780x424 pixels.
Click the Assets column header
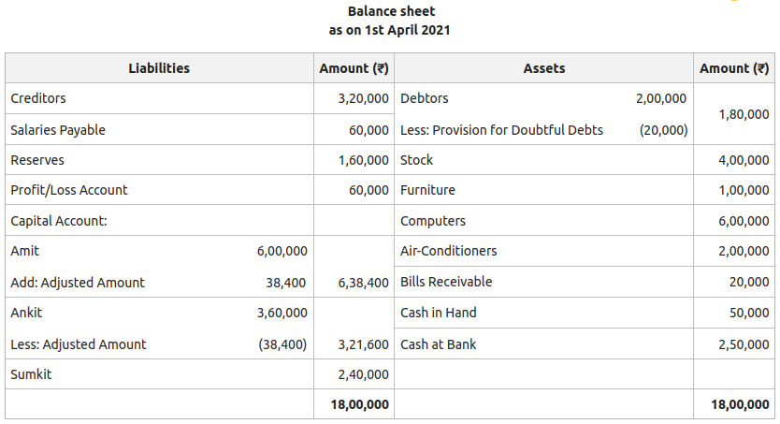tap(543, 68)
